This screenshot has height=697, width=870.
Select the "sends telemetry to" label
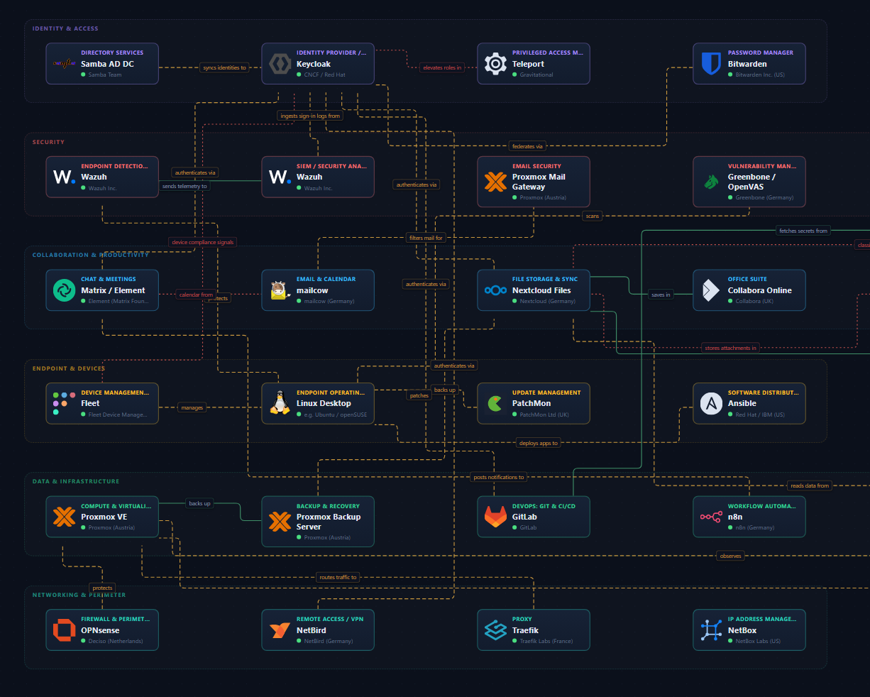[x=185, y=186]
